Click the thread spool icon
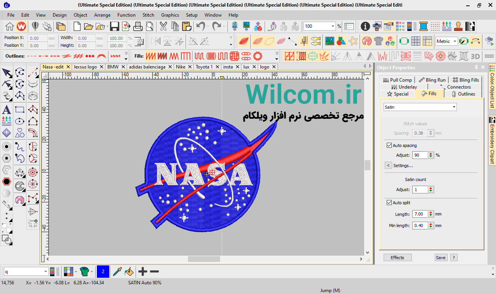Screen dimensions: 496x294 [x=423, y=26]
